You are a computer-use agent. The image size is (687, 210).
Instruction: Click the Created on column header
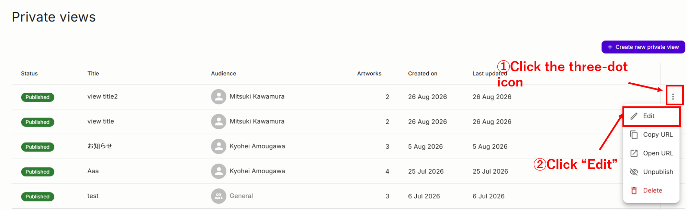point(423,73)
